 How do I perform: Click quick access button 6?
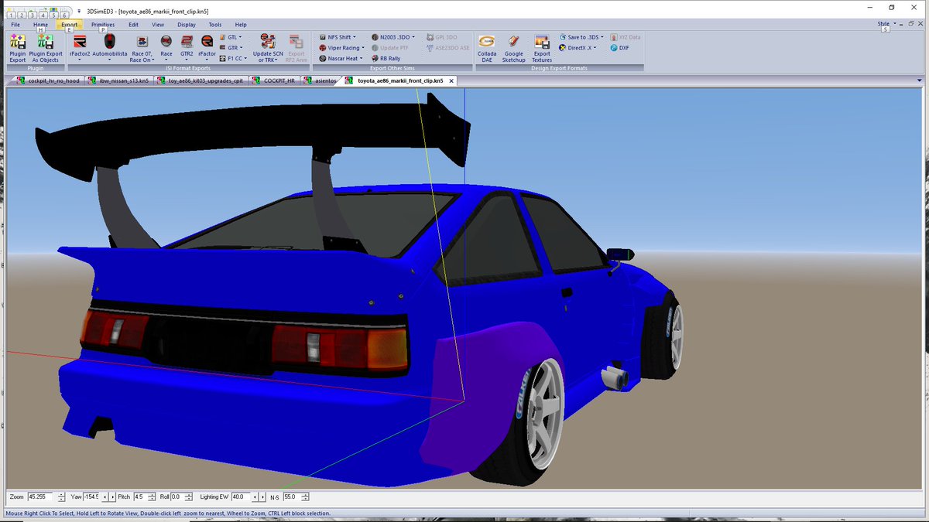[65, 15]
